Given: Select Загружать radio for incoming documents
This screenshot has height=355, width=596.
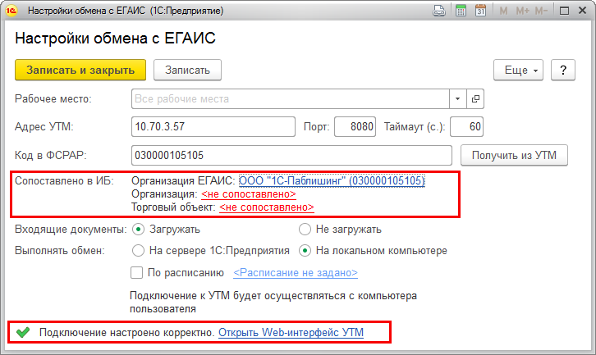Looking at the screenshot, I should [x=139, y=230].
